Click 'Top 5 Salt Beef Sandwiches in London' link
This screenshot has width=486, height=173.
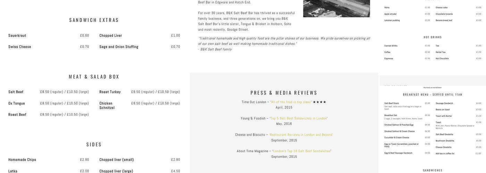pyautogui.click(x=299, y=118)
